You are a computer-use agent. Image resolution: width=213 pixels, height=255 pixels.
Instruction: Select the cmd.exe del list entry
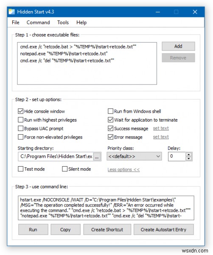(x=67, y=61)
